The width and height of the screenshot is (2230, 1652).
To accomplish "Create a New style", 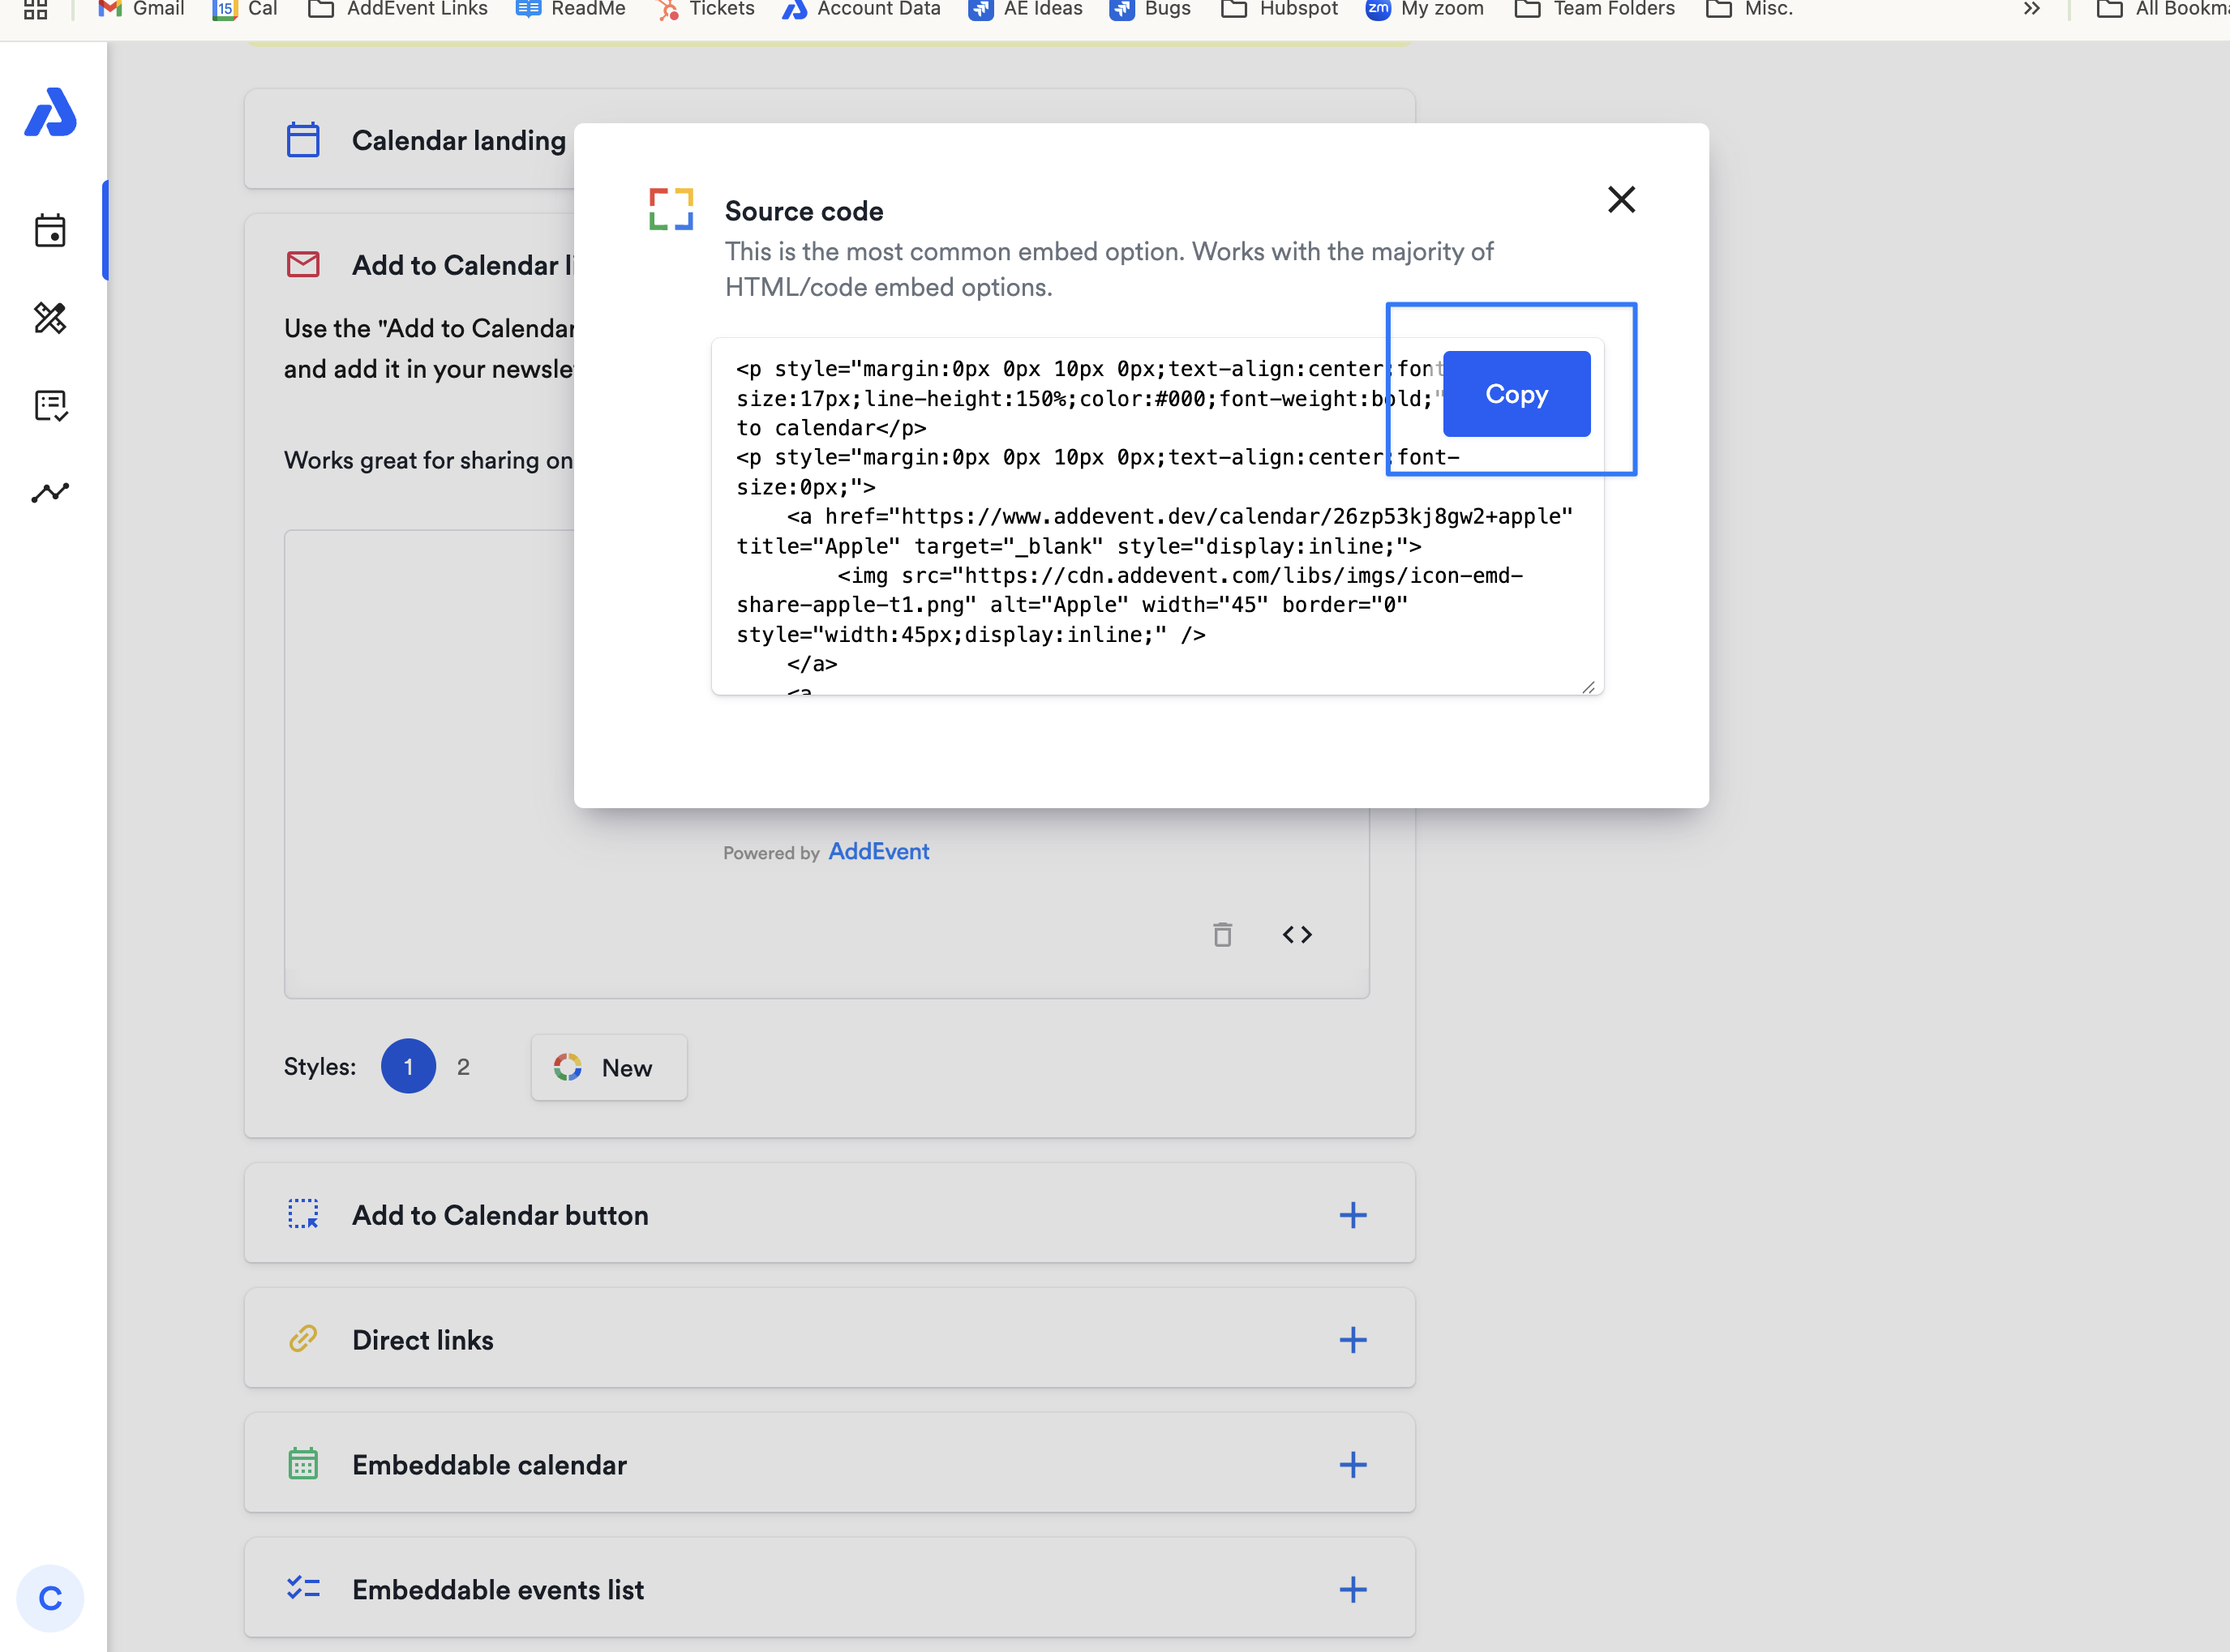I will point(608,1067).
